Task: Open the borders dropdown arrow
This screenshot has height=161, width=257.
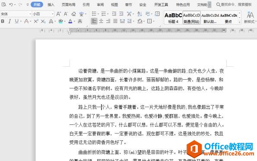Action: pyautogui.click(x=154, y=21)
